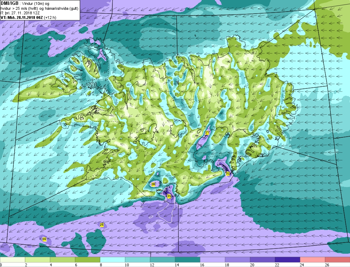Select the 12-14 m/s teal legend swatch

pyautogui.click(x=162, y=260)
